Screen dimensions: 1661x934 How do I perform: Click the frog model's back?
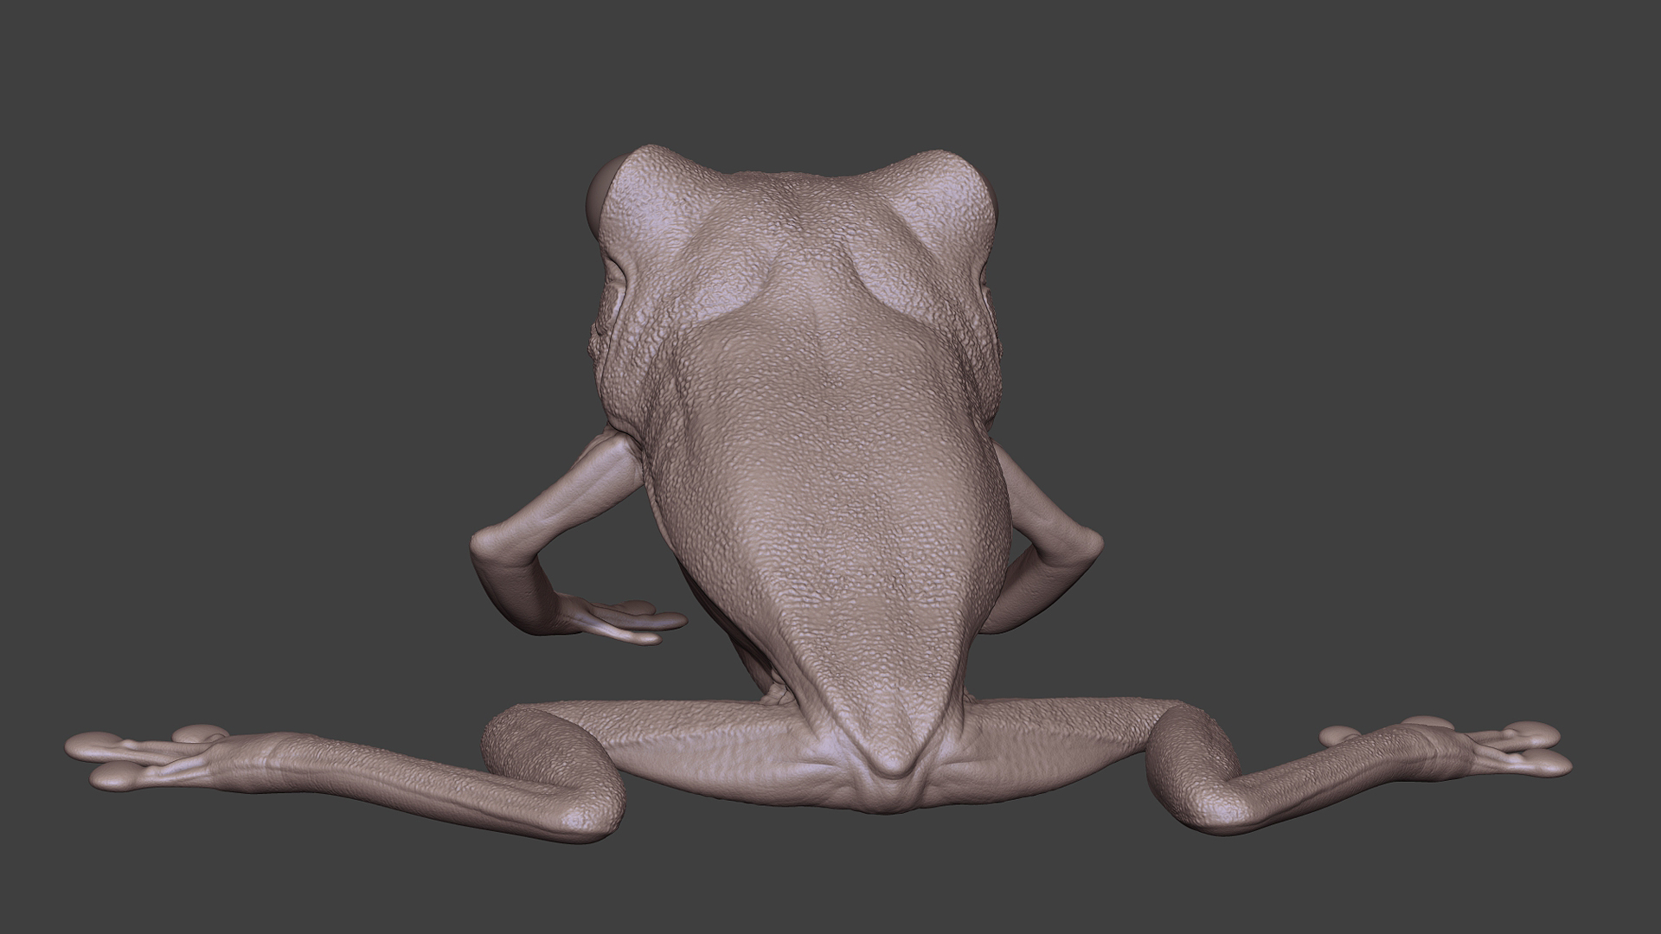pyautogui.click(x=830, y=519)
